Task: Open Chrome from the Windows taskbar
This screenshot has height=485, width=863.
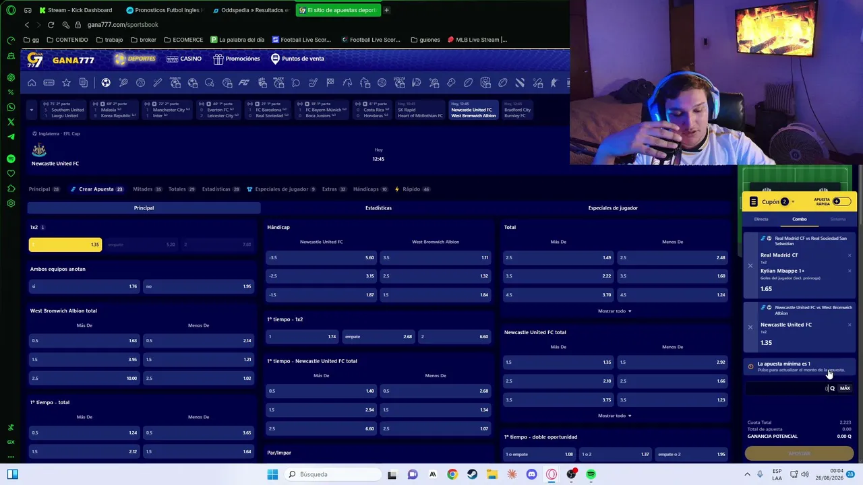Action: pyautogui.click(x=452, y=474)
